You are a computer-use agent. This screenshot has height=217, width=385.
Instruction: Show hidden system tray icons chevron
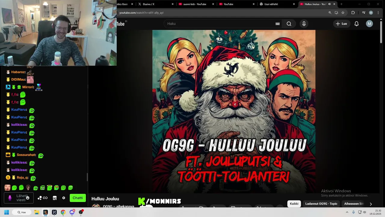click(x=347, y=212)
